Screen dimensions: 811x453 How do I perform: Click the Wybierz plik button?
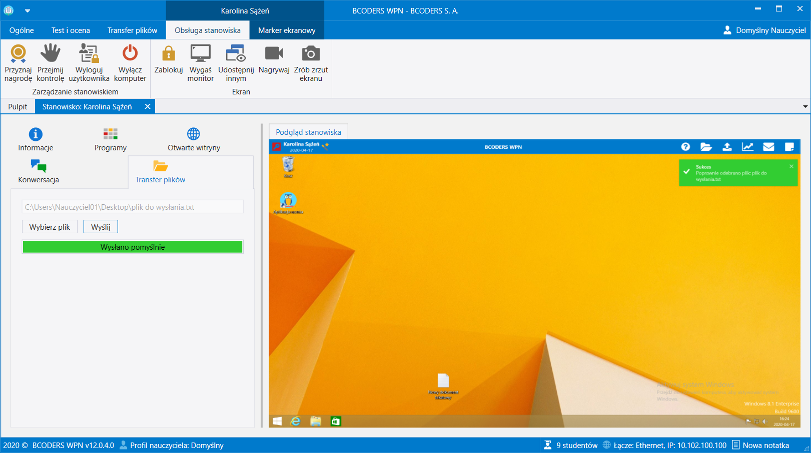click(50, 227)
